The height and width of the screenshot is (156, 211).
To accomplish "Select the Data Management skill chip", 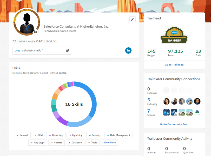I will pyautogui.click(x=118, y=135).
